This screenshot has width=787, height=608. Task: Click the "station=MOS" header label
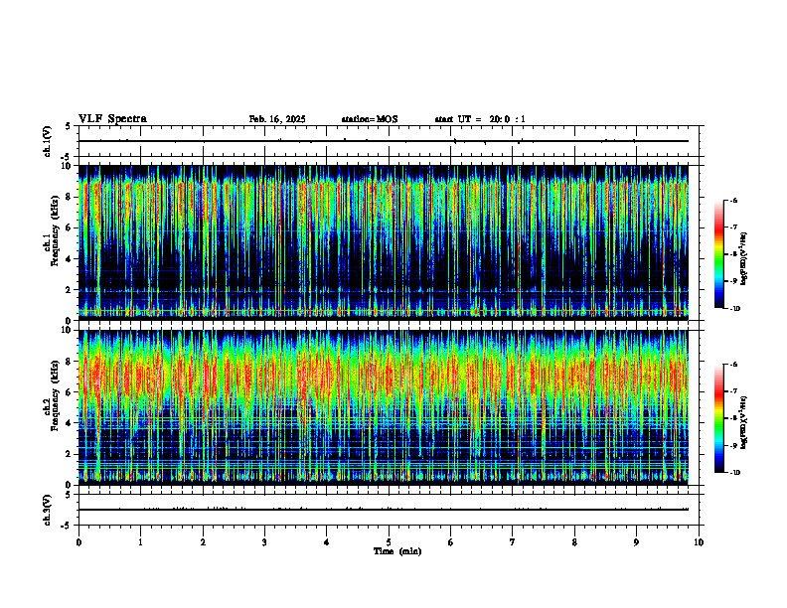(370, 119)
